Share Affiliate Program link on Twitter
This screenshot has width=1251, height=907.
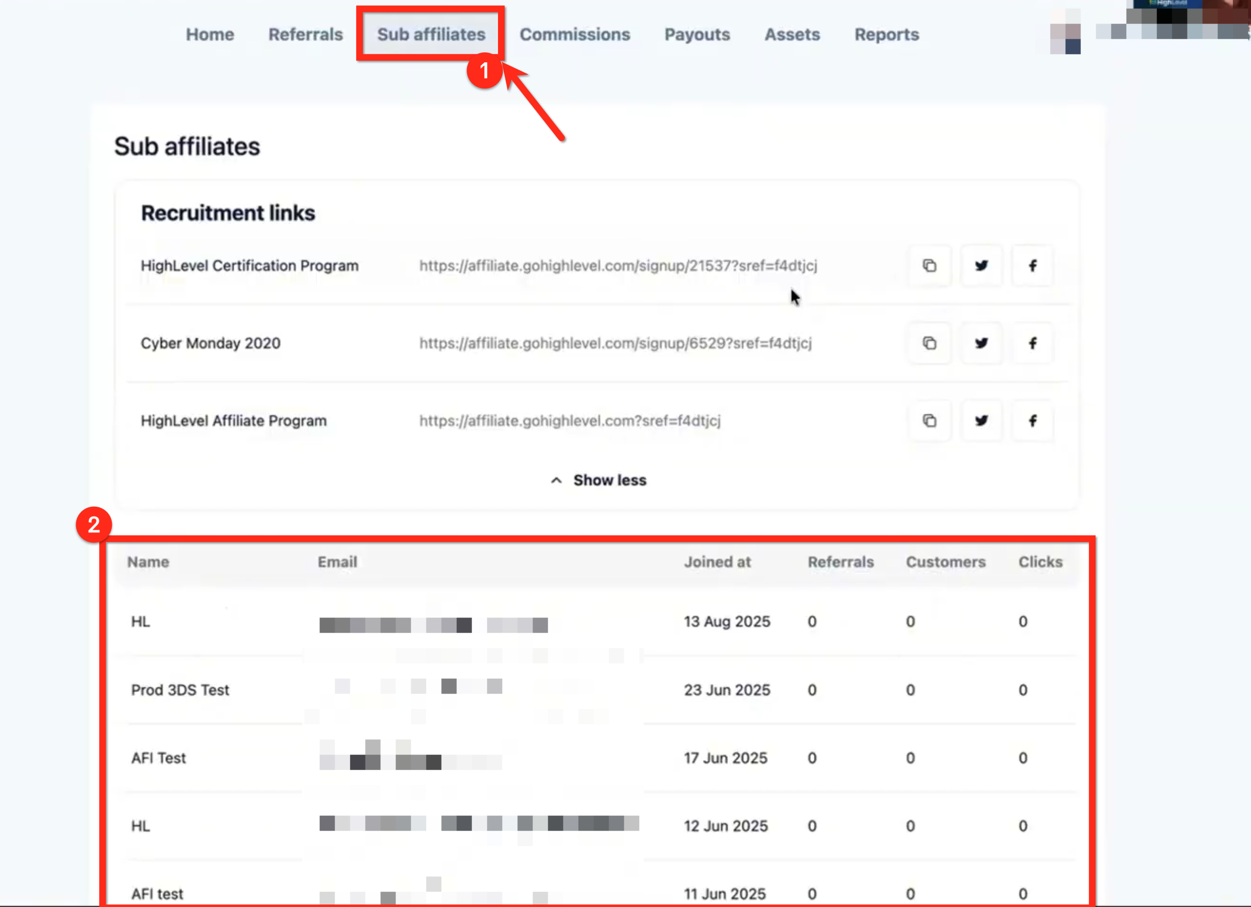[981, 421]
